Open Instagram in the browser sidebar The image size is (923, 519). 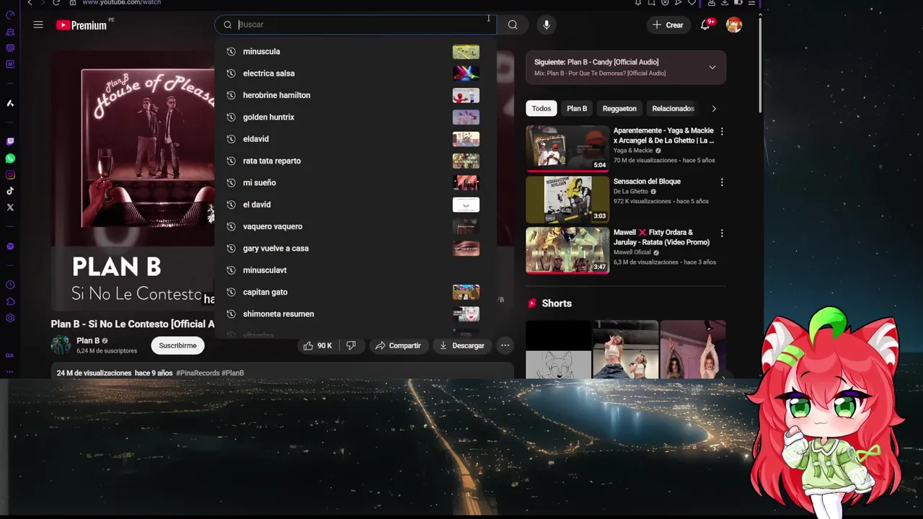10,174
